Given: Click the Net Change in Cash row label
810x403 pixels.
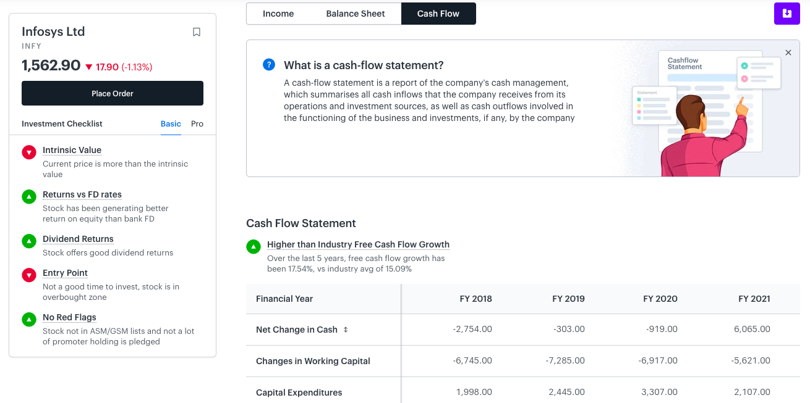Looking at the screenshot, I should coord(297,330).
